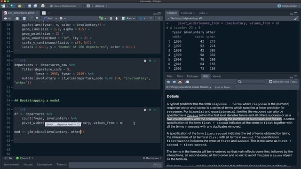Click the Find/Replace magnifier icon in editor toolbar
This screenshot has height=169, width=301.
37,18
